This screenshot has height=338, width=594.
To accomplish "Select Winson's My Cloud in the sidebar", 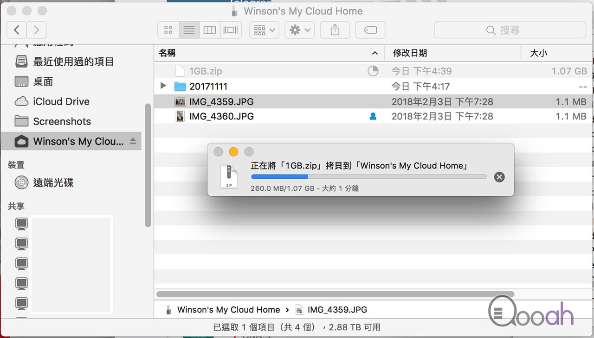I will (71, 141).
